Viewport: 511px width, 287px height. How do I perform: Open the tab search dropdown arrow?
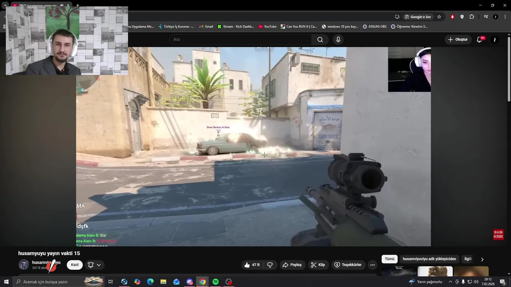[5, 5]
